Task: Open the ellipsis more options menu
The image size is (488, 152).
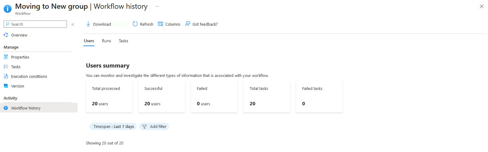Action: [x=157, y=6]
